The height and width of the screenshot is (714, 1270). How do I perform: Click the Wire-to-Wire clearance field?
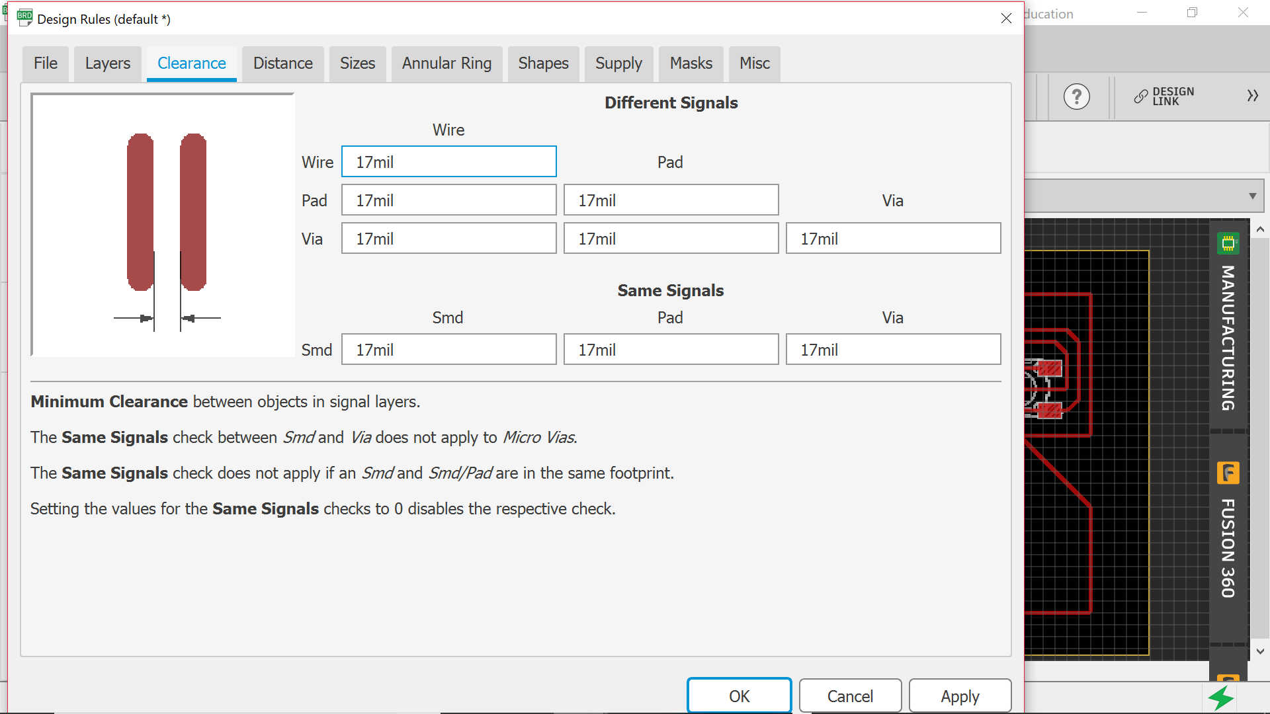(x=448, y=162)
